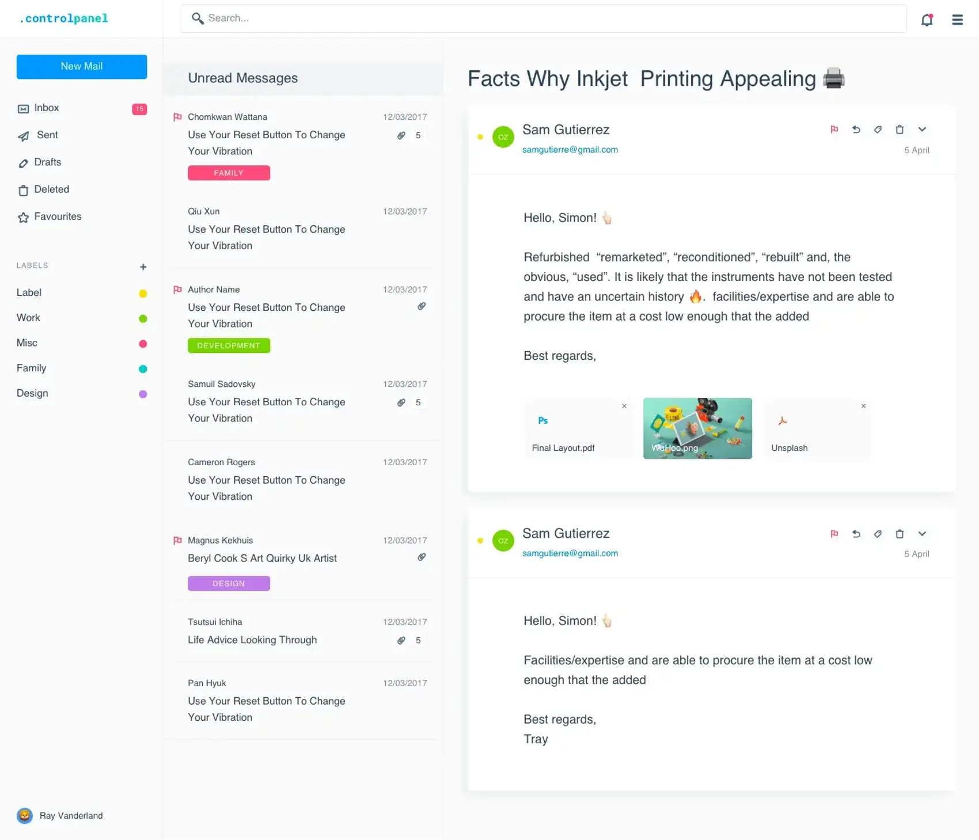Viewport: 979px width, 840px height.
Task: Delete the first Sam Gutierrez message
Action: 900,130
